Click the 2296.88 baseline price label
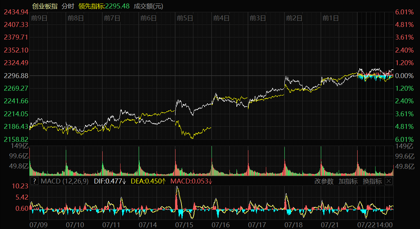 pos(16,76)
